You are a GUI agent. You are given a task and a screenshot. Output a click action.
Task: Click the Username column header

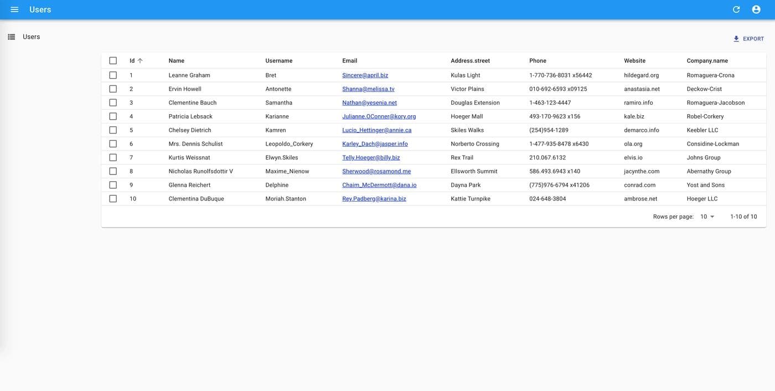278,61
